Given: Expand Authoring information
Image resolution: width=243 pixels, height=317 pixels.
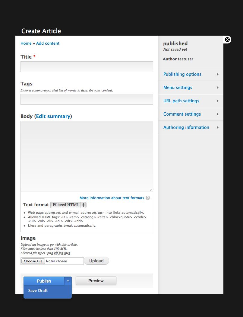Looking at the screenshot, I should tap(186, 127).
